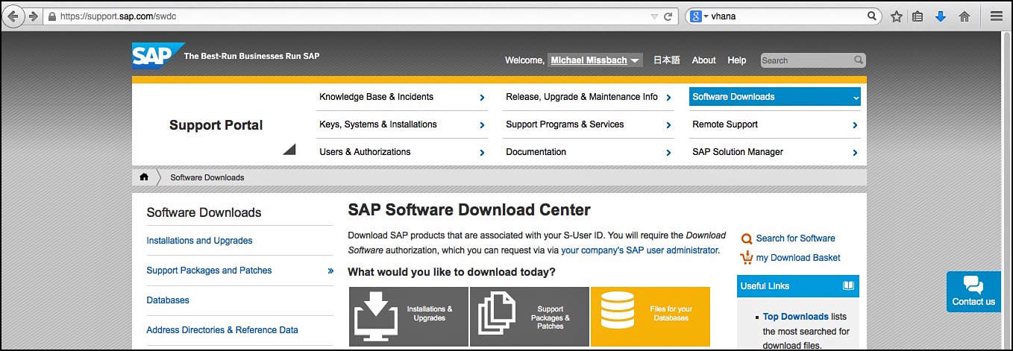Click the Installations & Upgrades tile

point(409,316)
